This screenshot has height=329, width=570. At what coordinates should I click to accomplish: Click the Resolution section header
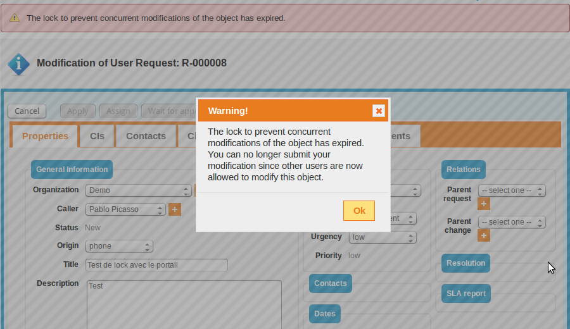[465, 263]
